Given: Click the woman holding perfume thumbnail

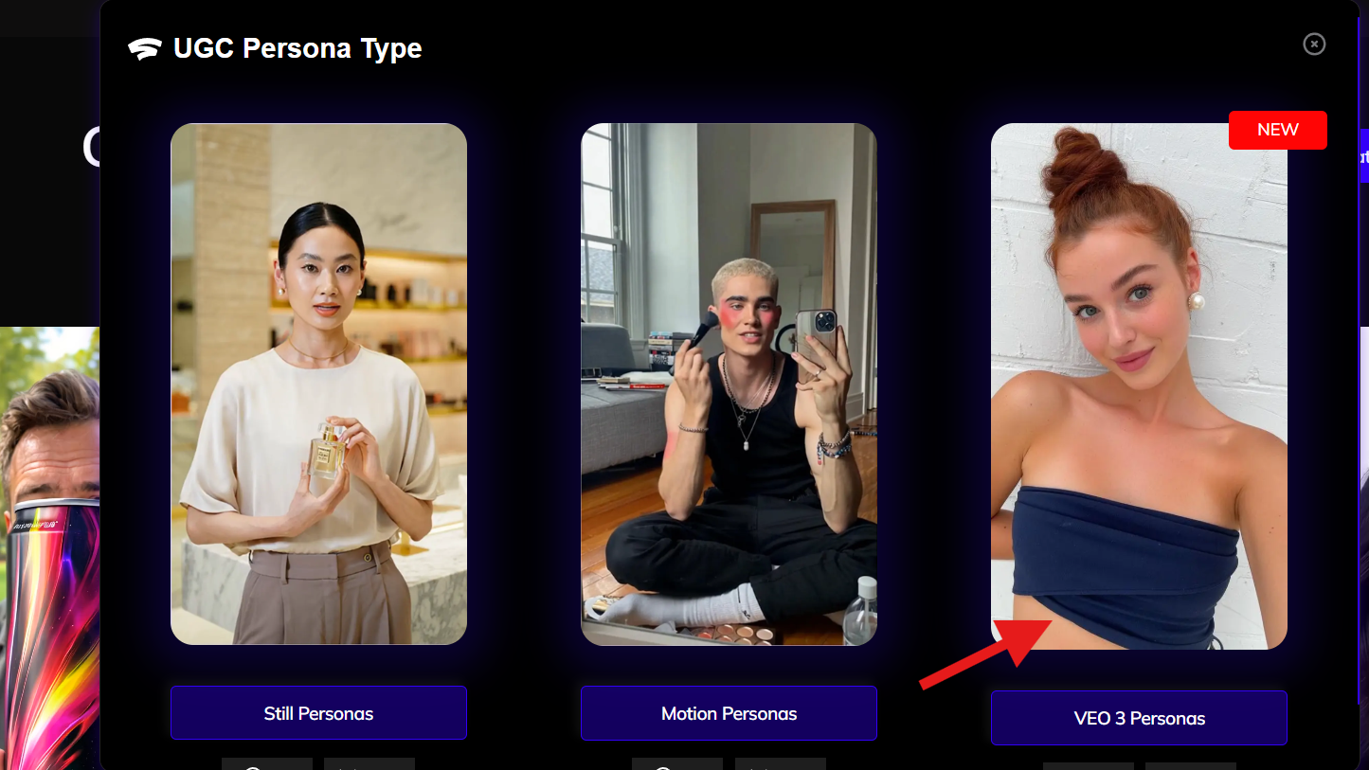Looking at the screenshot, I should tap(318, 384).
